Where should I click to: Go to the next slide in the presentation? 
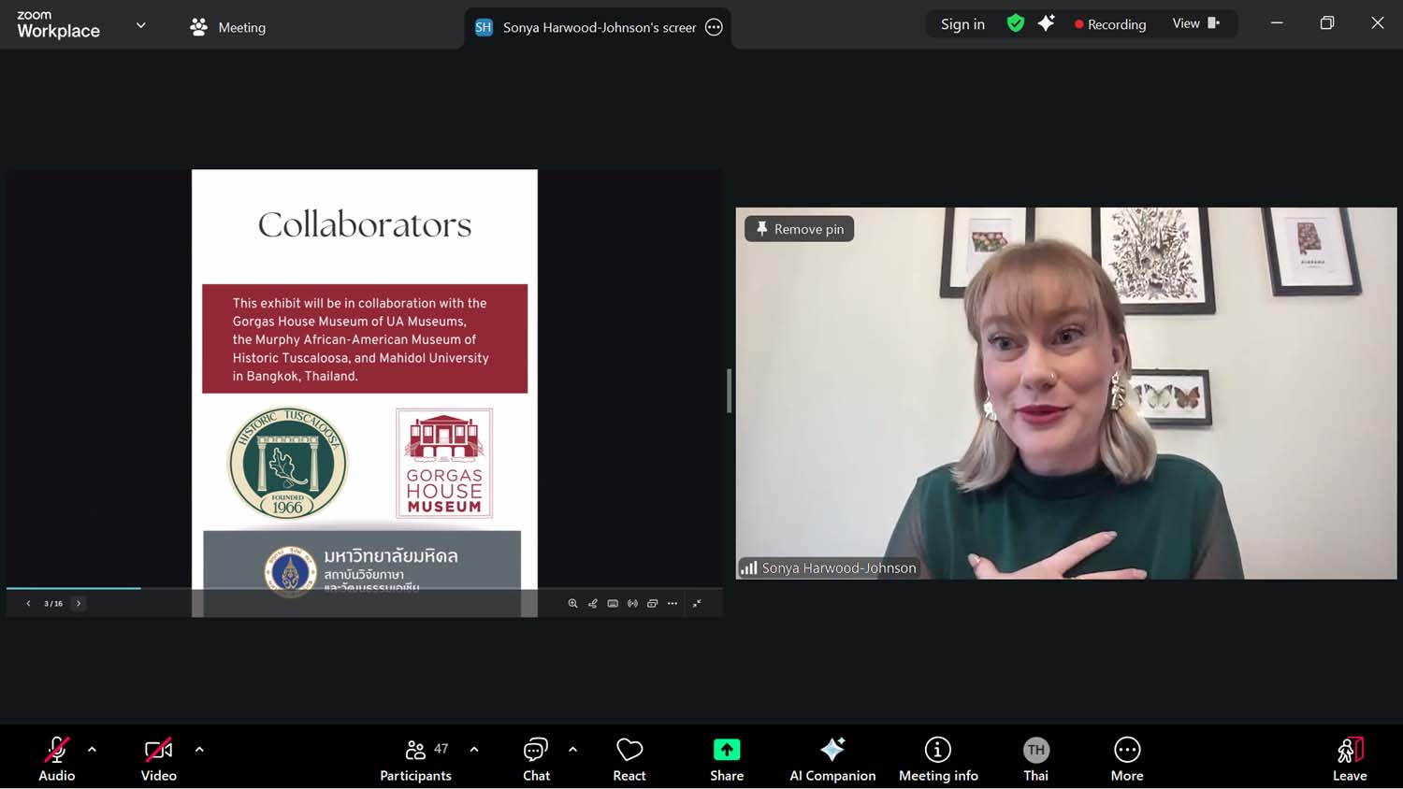79,604
